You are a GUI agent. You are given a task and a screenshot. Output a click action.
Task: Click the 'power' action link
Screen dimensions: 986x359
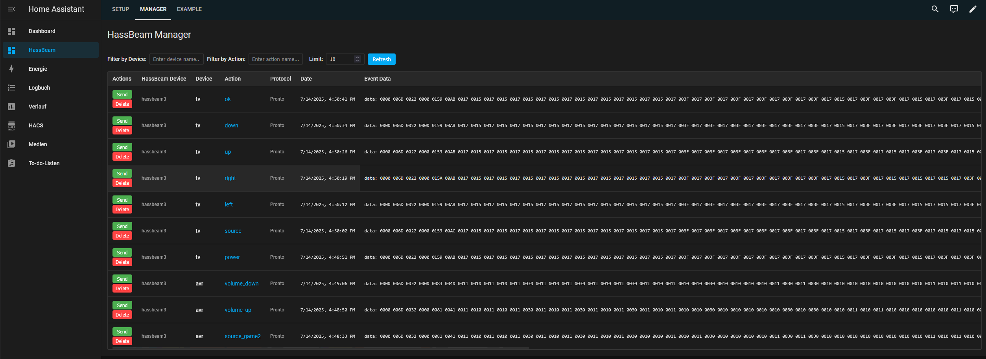click(232, 257)
